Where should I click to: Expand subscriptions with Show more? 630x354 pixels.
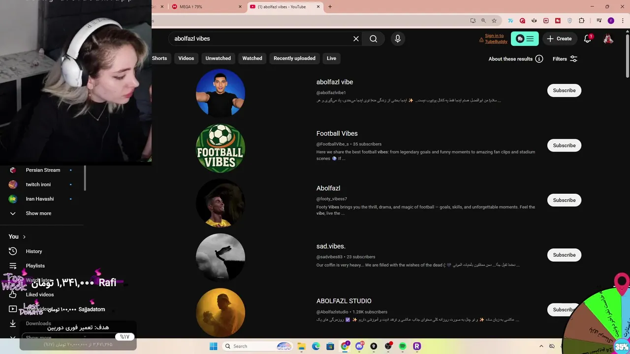click(38, 213)
